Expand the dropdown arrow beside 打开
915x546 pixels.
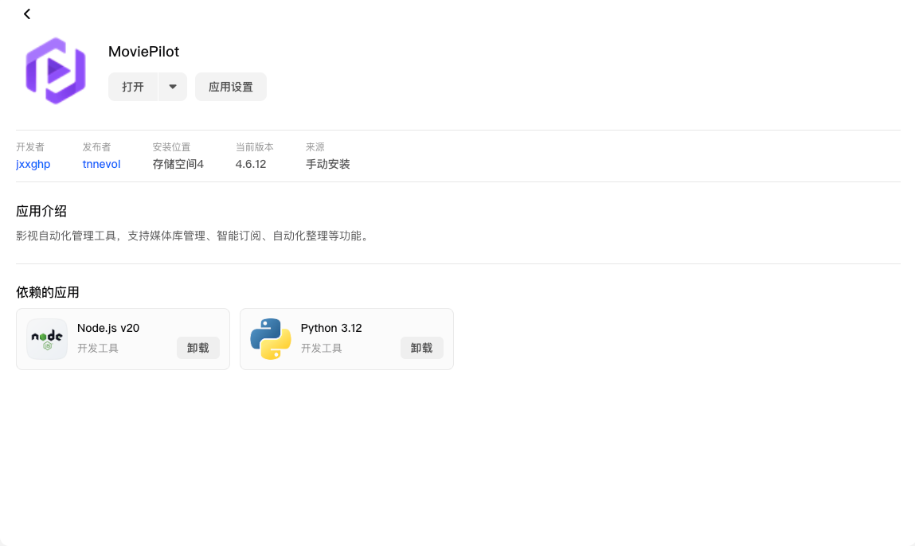point(173,87)
